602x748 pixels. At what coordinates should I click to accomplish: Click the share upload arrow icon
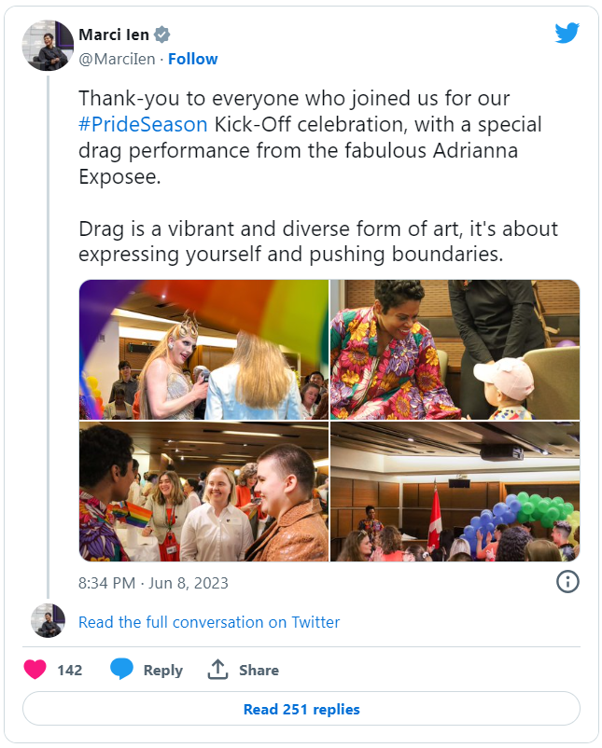[217, 670]
